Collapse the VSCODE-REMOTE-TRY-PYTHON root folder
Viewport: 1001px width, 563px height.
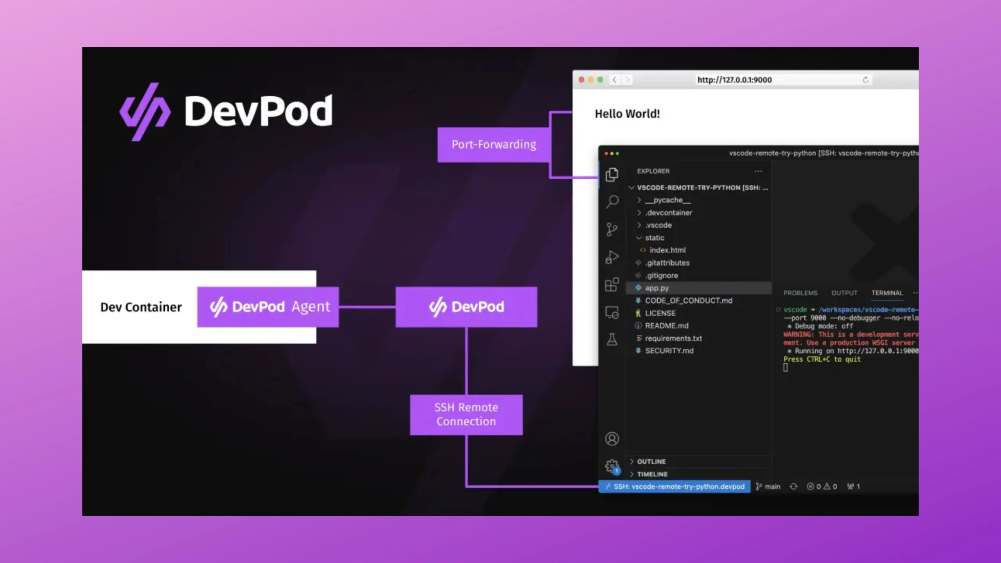pos(699,188)
